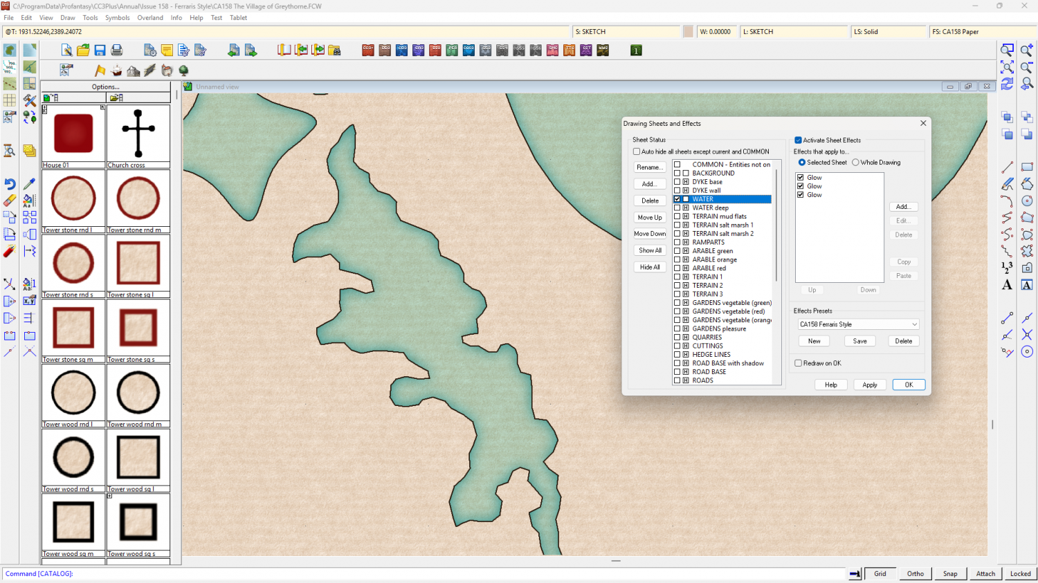Click the sailing ship symbol catalog icon
This screenshot has width=1038, height=583.
click(x=117, y=71)
